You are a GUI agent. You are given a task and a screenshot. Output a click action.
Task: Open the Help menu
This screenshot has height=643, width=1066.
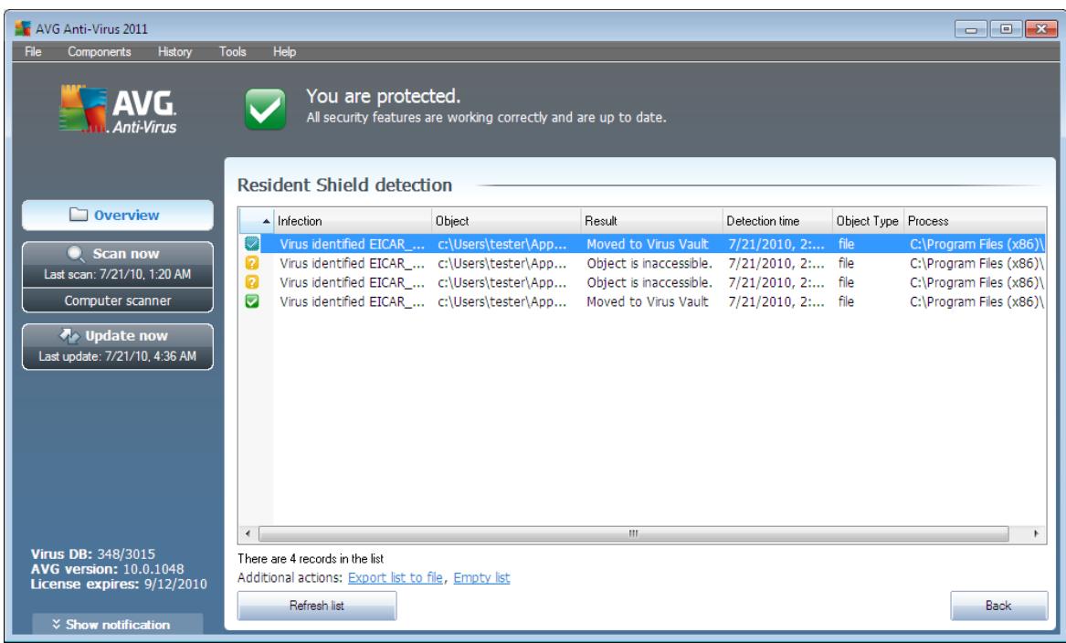(x=284, y=52)
